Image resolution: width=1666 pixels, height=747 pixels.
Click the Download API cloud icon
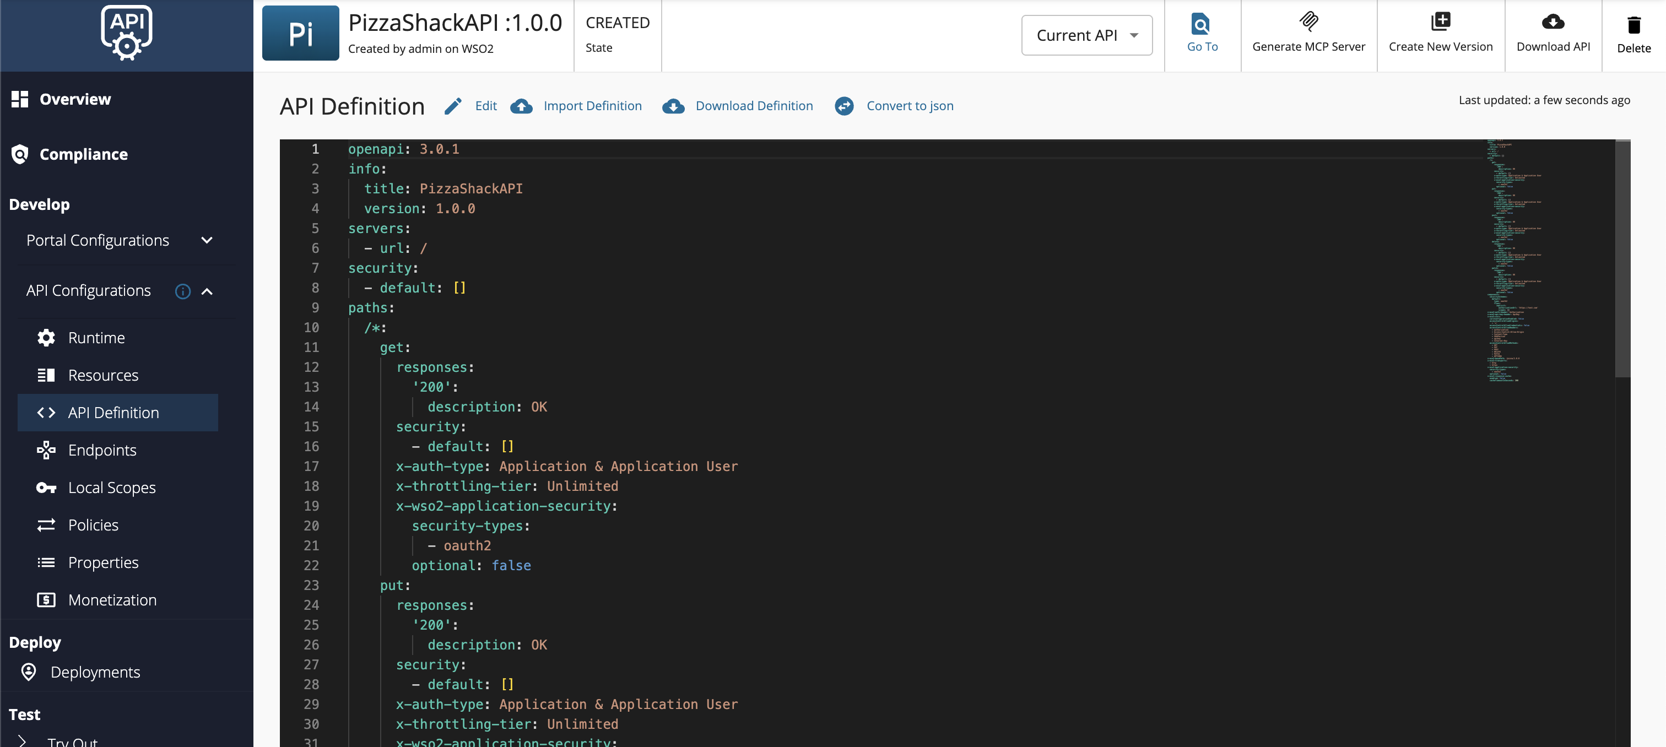point(1553,22)
